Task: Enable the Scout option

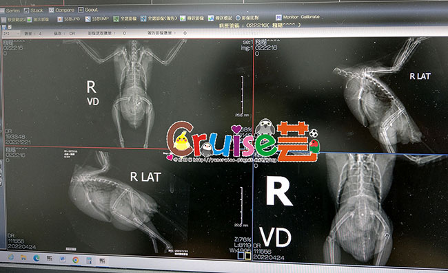Action: tap(88, 10)
